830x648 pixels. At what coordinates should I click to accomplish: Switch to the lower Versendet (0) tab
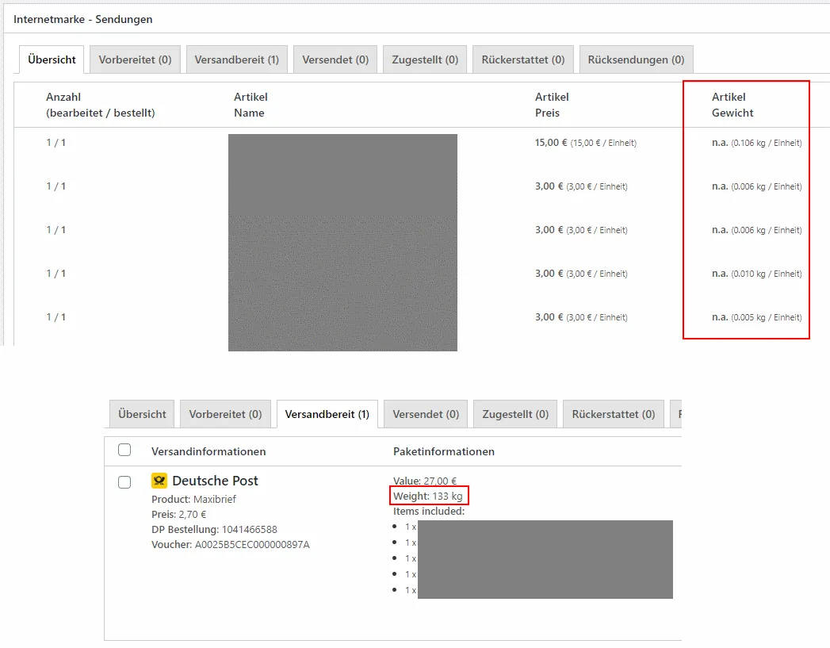tap(426, 414)
